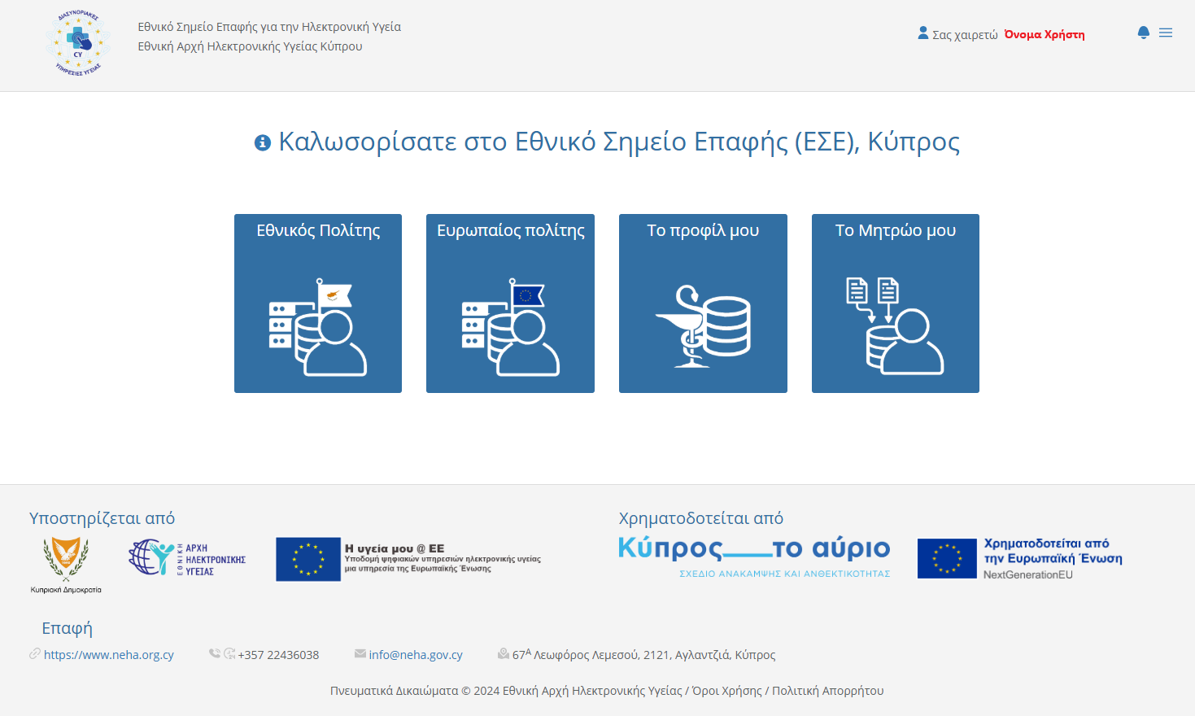
Task: Click the notifications bell icon
Action: click(1143, 33)
